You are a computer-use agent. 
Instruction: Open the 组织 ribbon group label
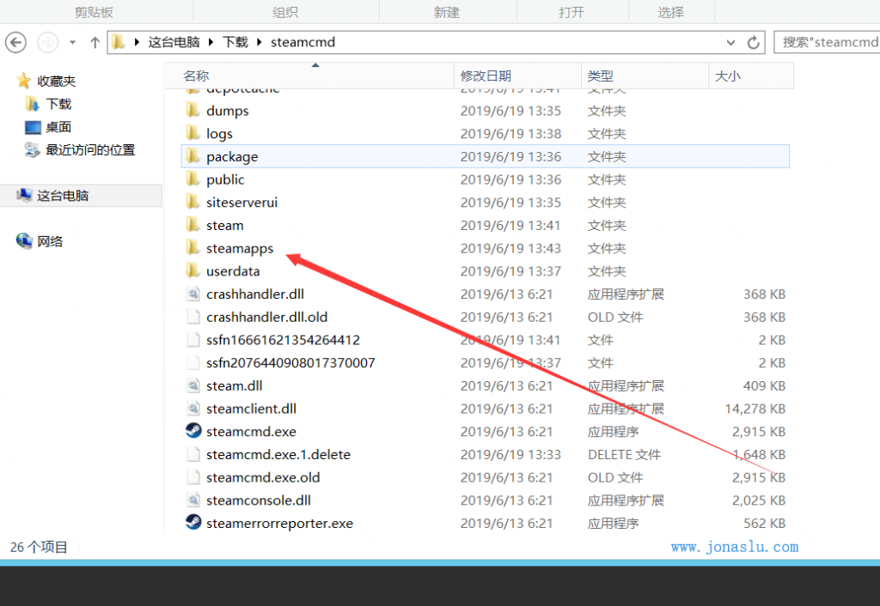[285, 12]
